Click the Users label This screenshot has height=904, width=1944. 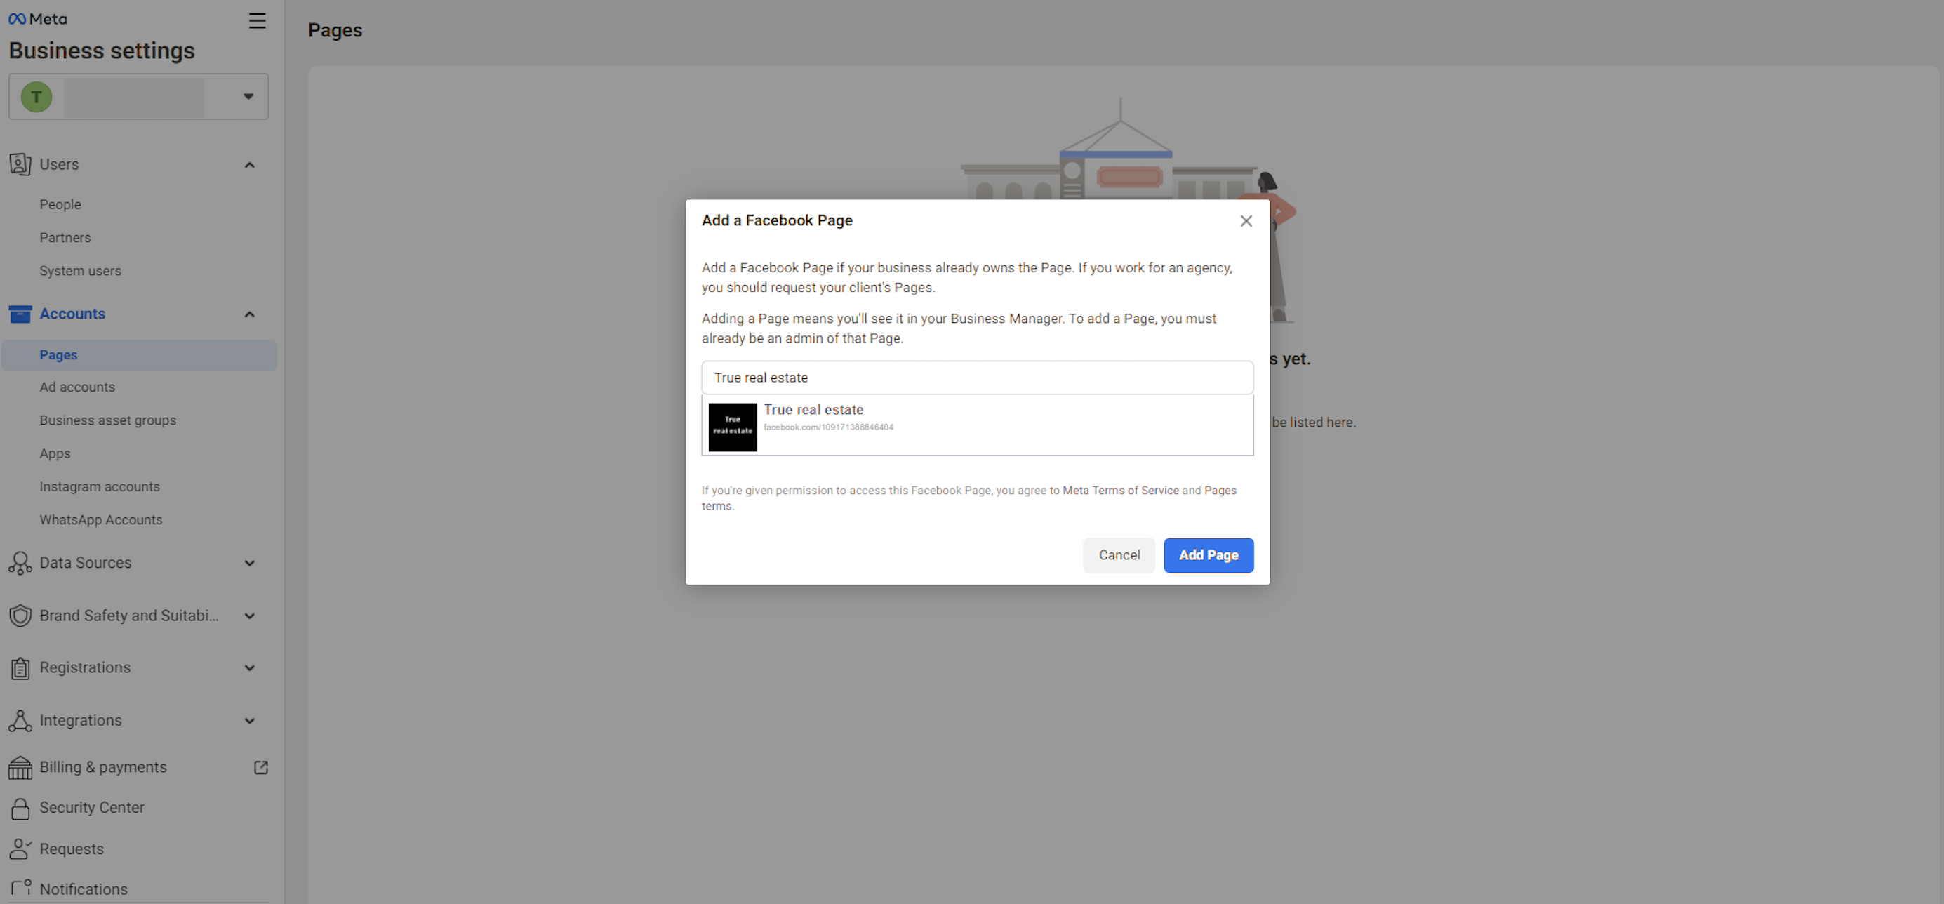coord(59,164)
